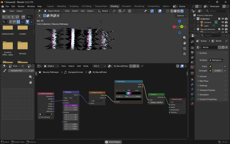Click the Color Ramp gradient bar
The height and width of the screenshot is (144, 230).
pyautogui.click(x=129, y=93)
